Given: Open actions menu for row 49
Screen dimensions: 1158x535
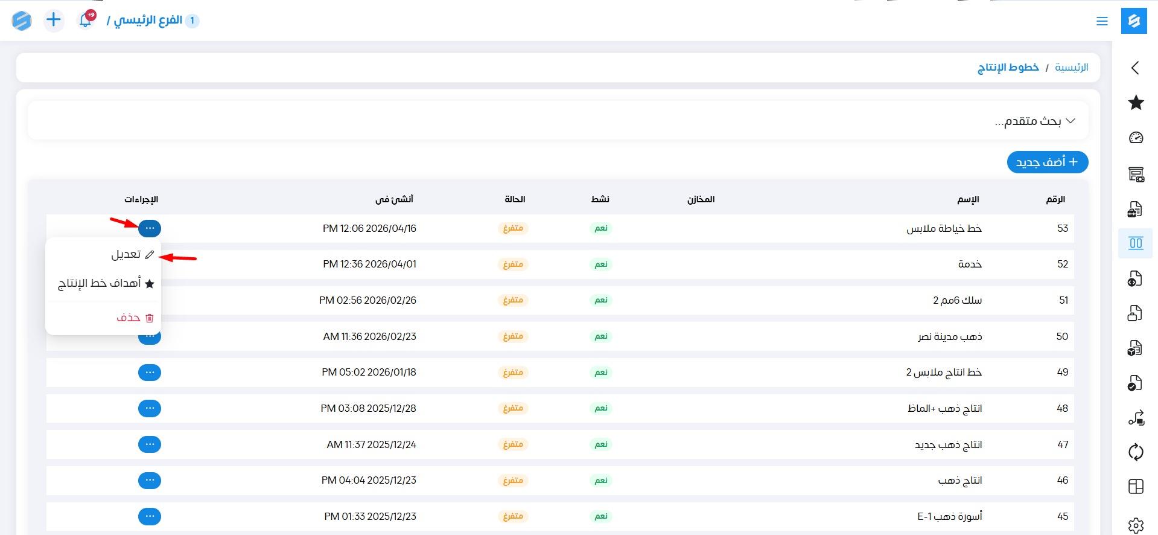Looking at the screenshot, I should pyautogui.click(x=150, y=373).
